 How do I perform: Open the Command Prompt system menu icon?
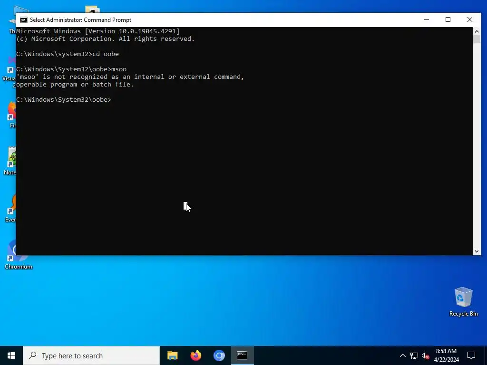point(24,20)
